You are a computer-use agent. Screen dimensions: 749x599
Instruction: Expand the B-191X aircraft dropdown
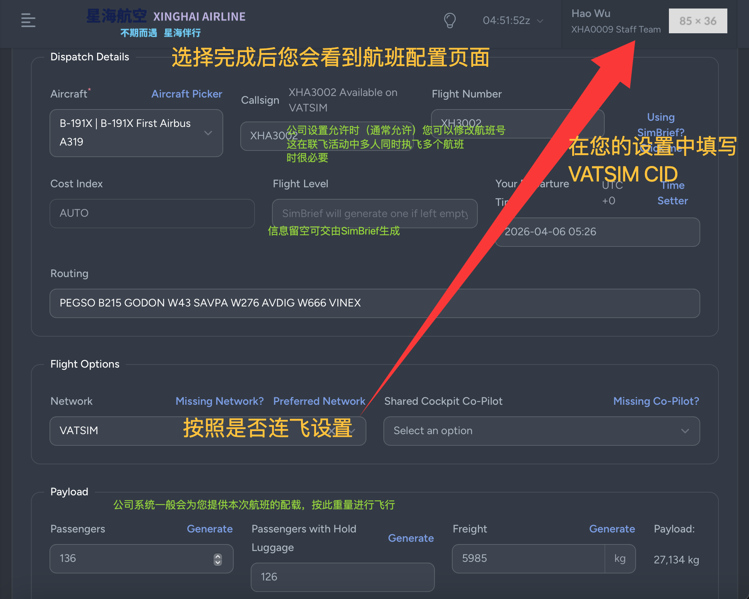(136, 133)
